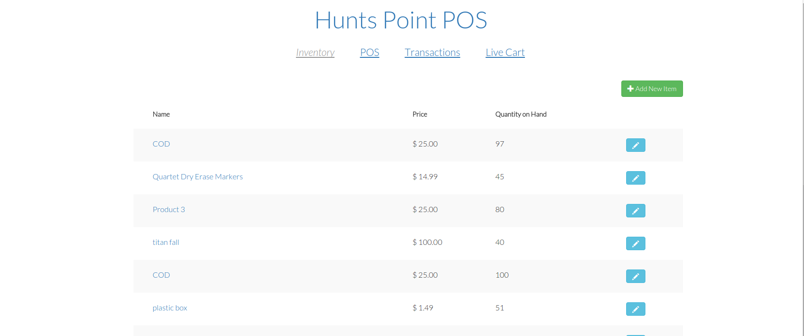The width and height of the screenshot is (804, 336).
Task: Click the edit pencil for COD with quantity 97
Action: pos(635,145)
